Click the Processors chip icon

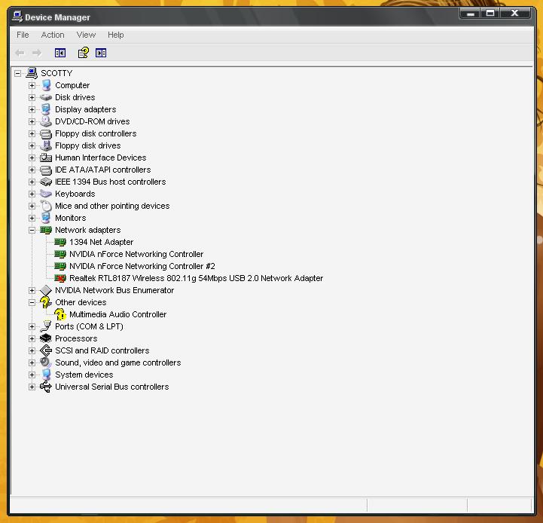click(46, 338)
